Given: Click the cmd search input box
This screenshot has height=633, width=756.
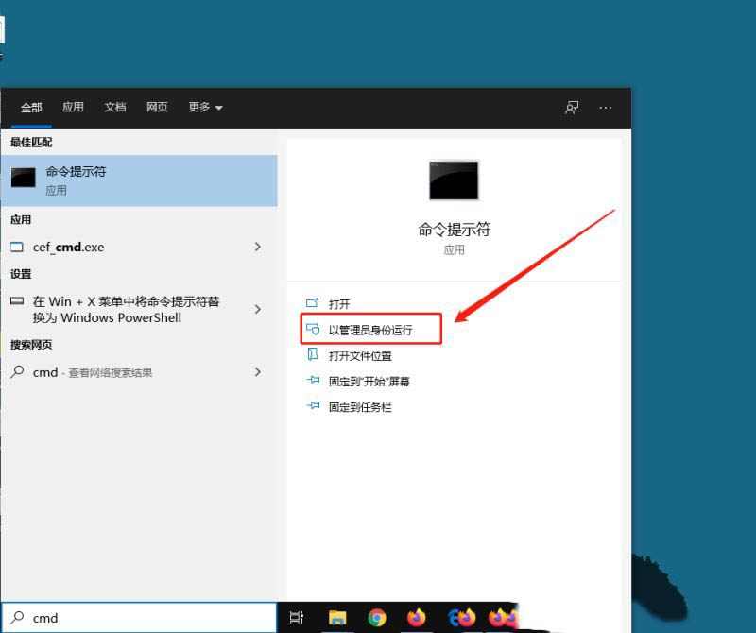Looking at the screenshot, I should point(139,618).
